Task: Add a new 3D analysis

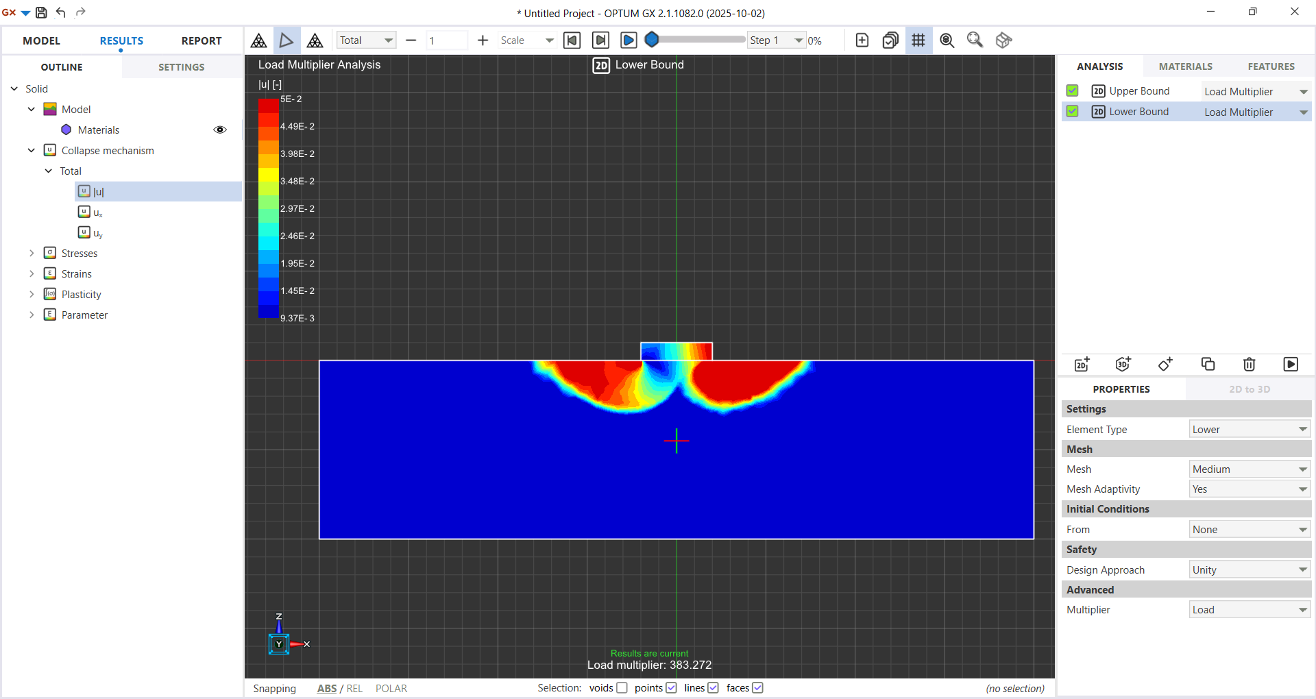Action: [x=1123, y=364]
